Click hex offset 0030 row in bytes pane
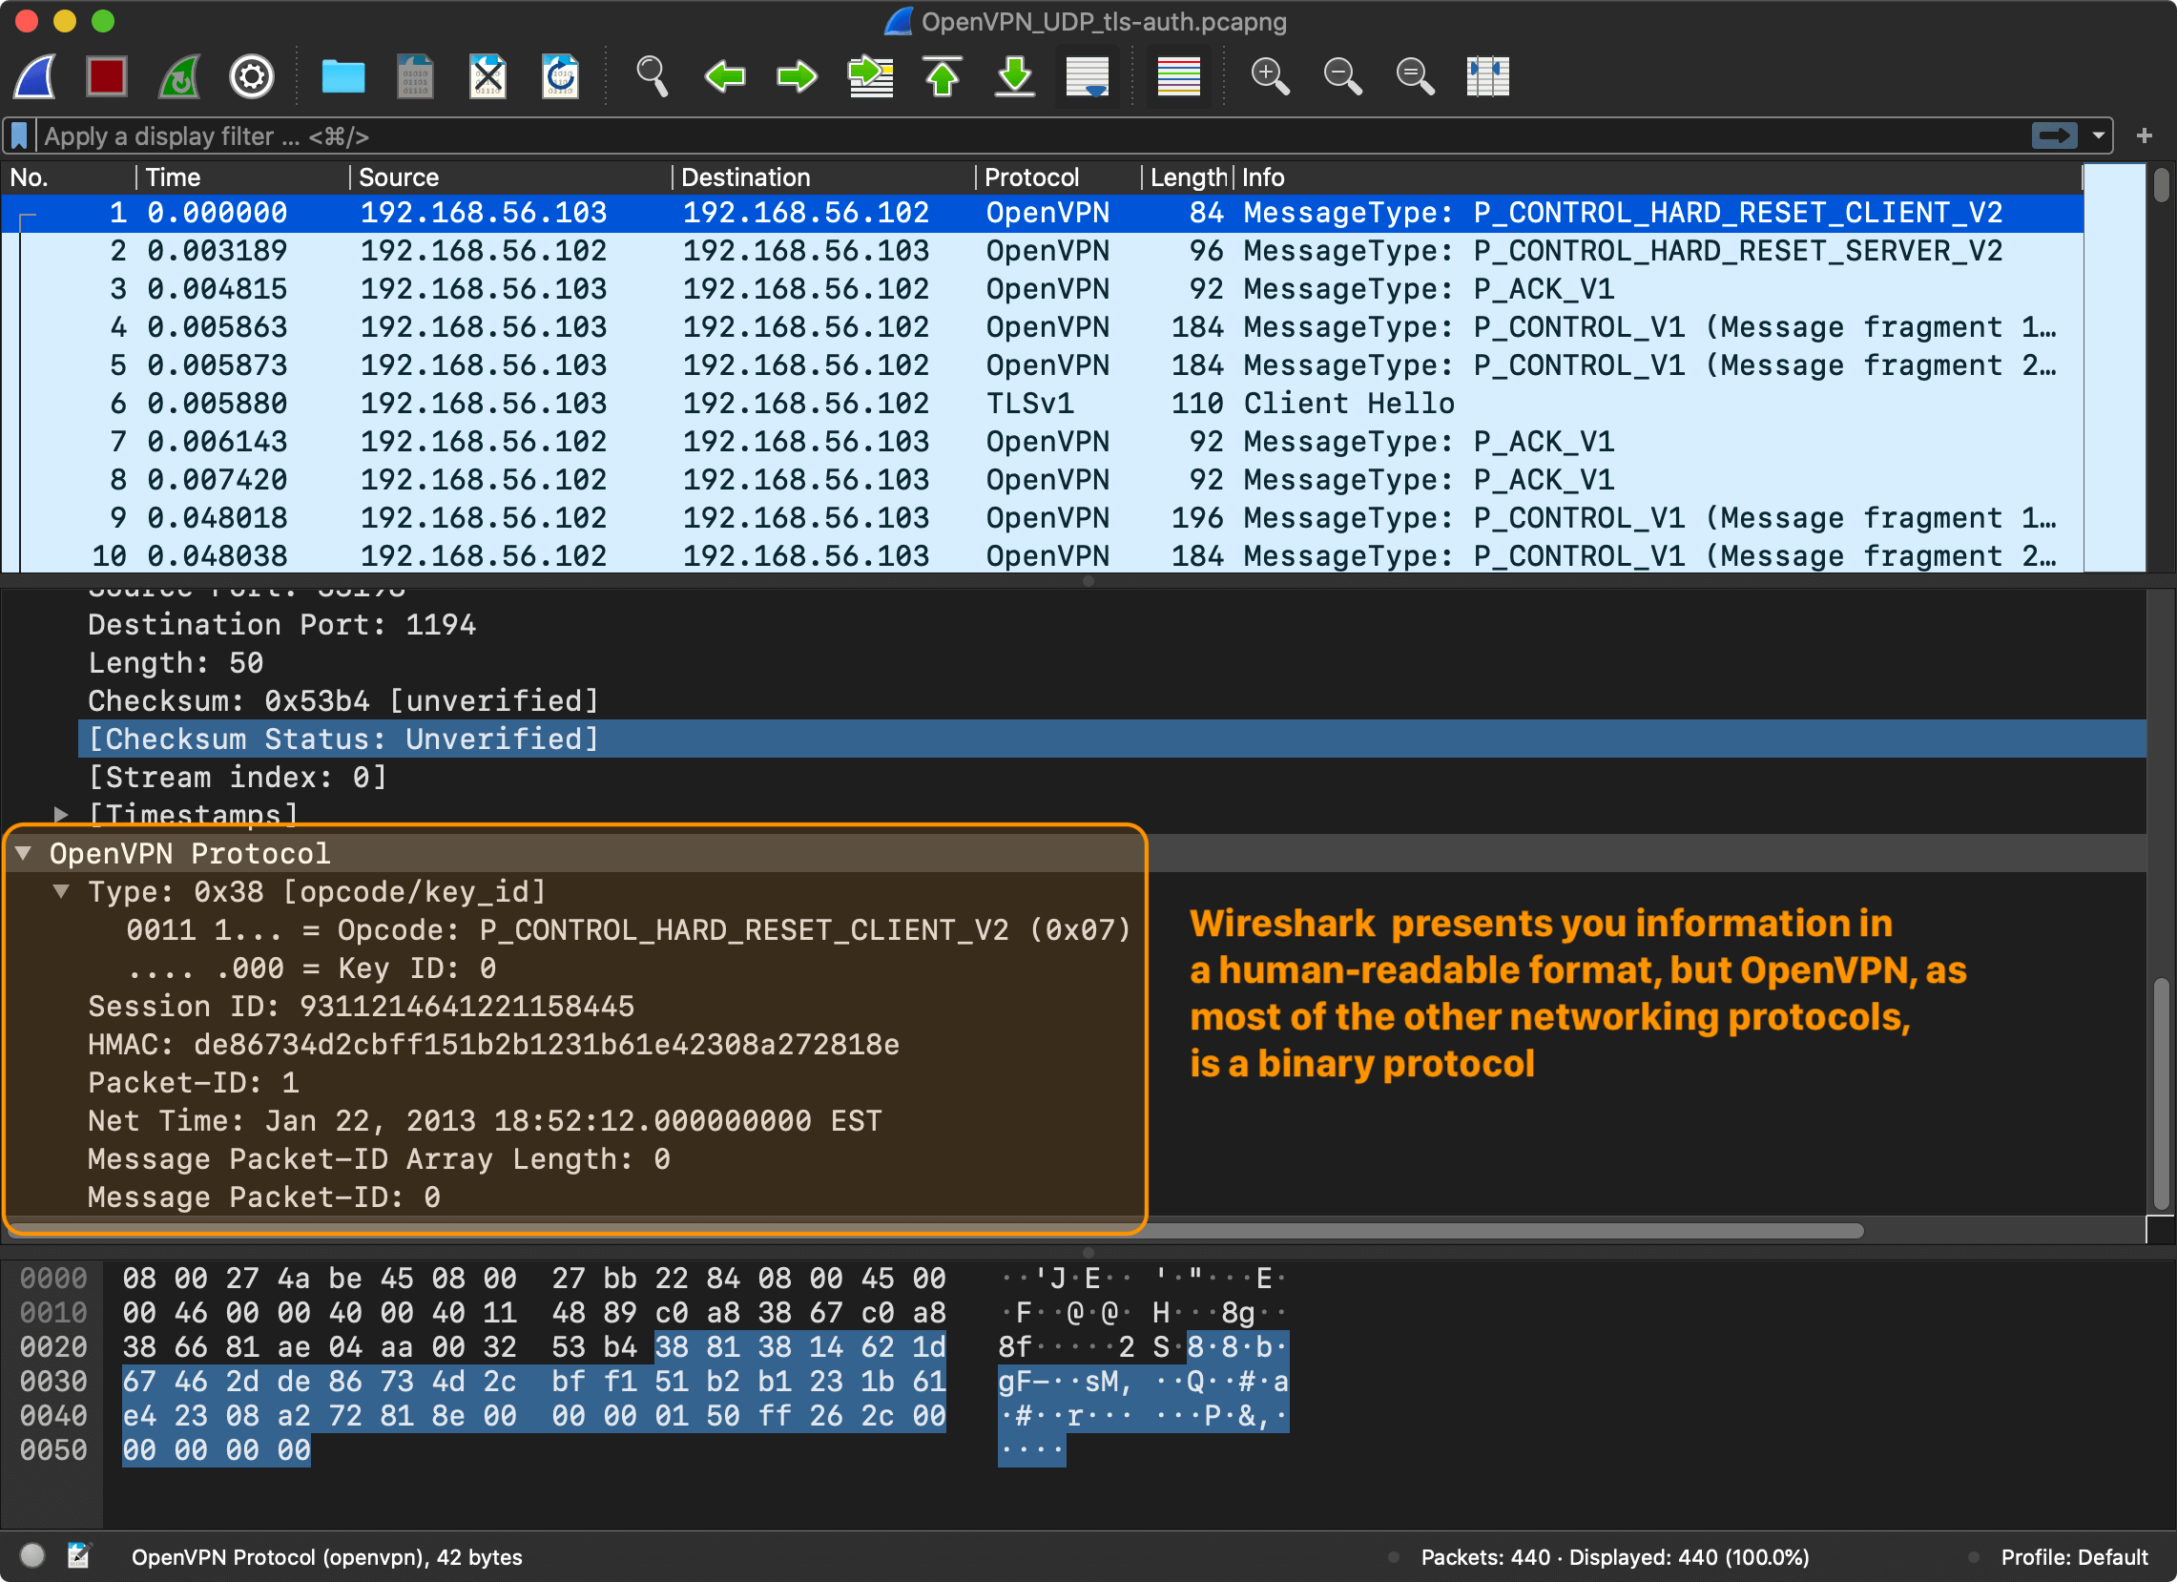 click(x=52, y=1382)
